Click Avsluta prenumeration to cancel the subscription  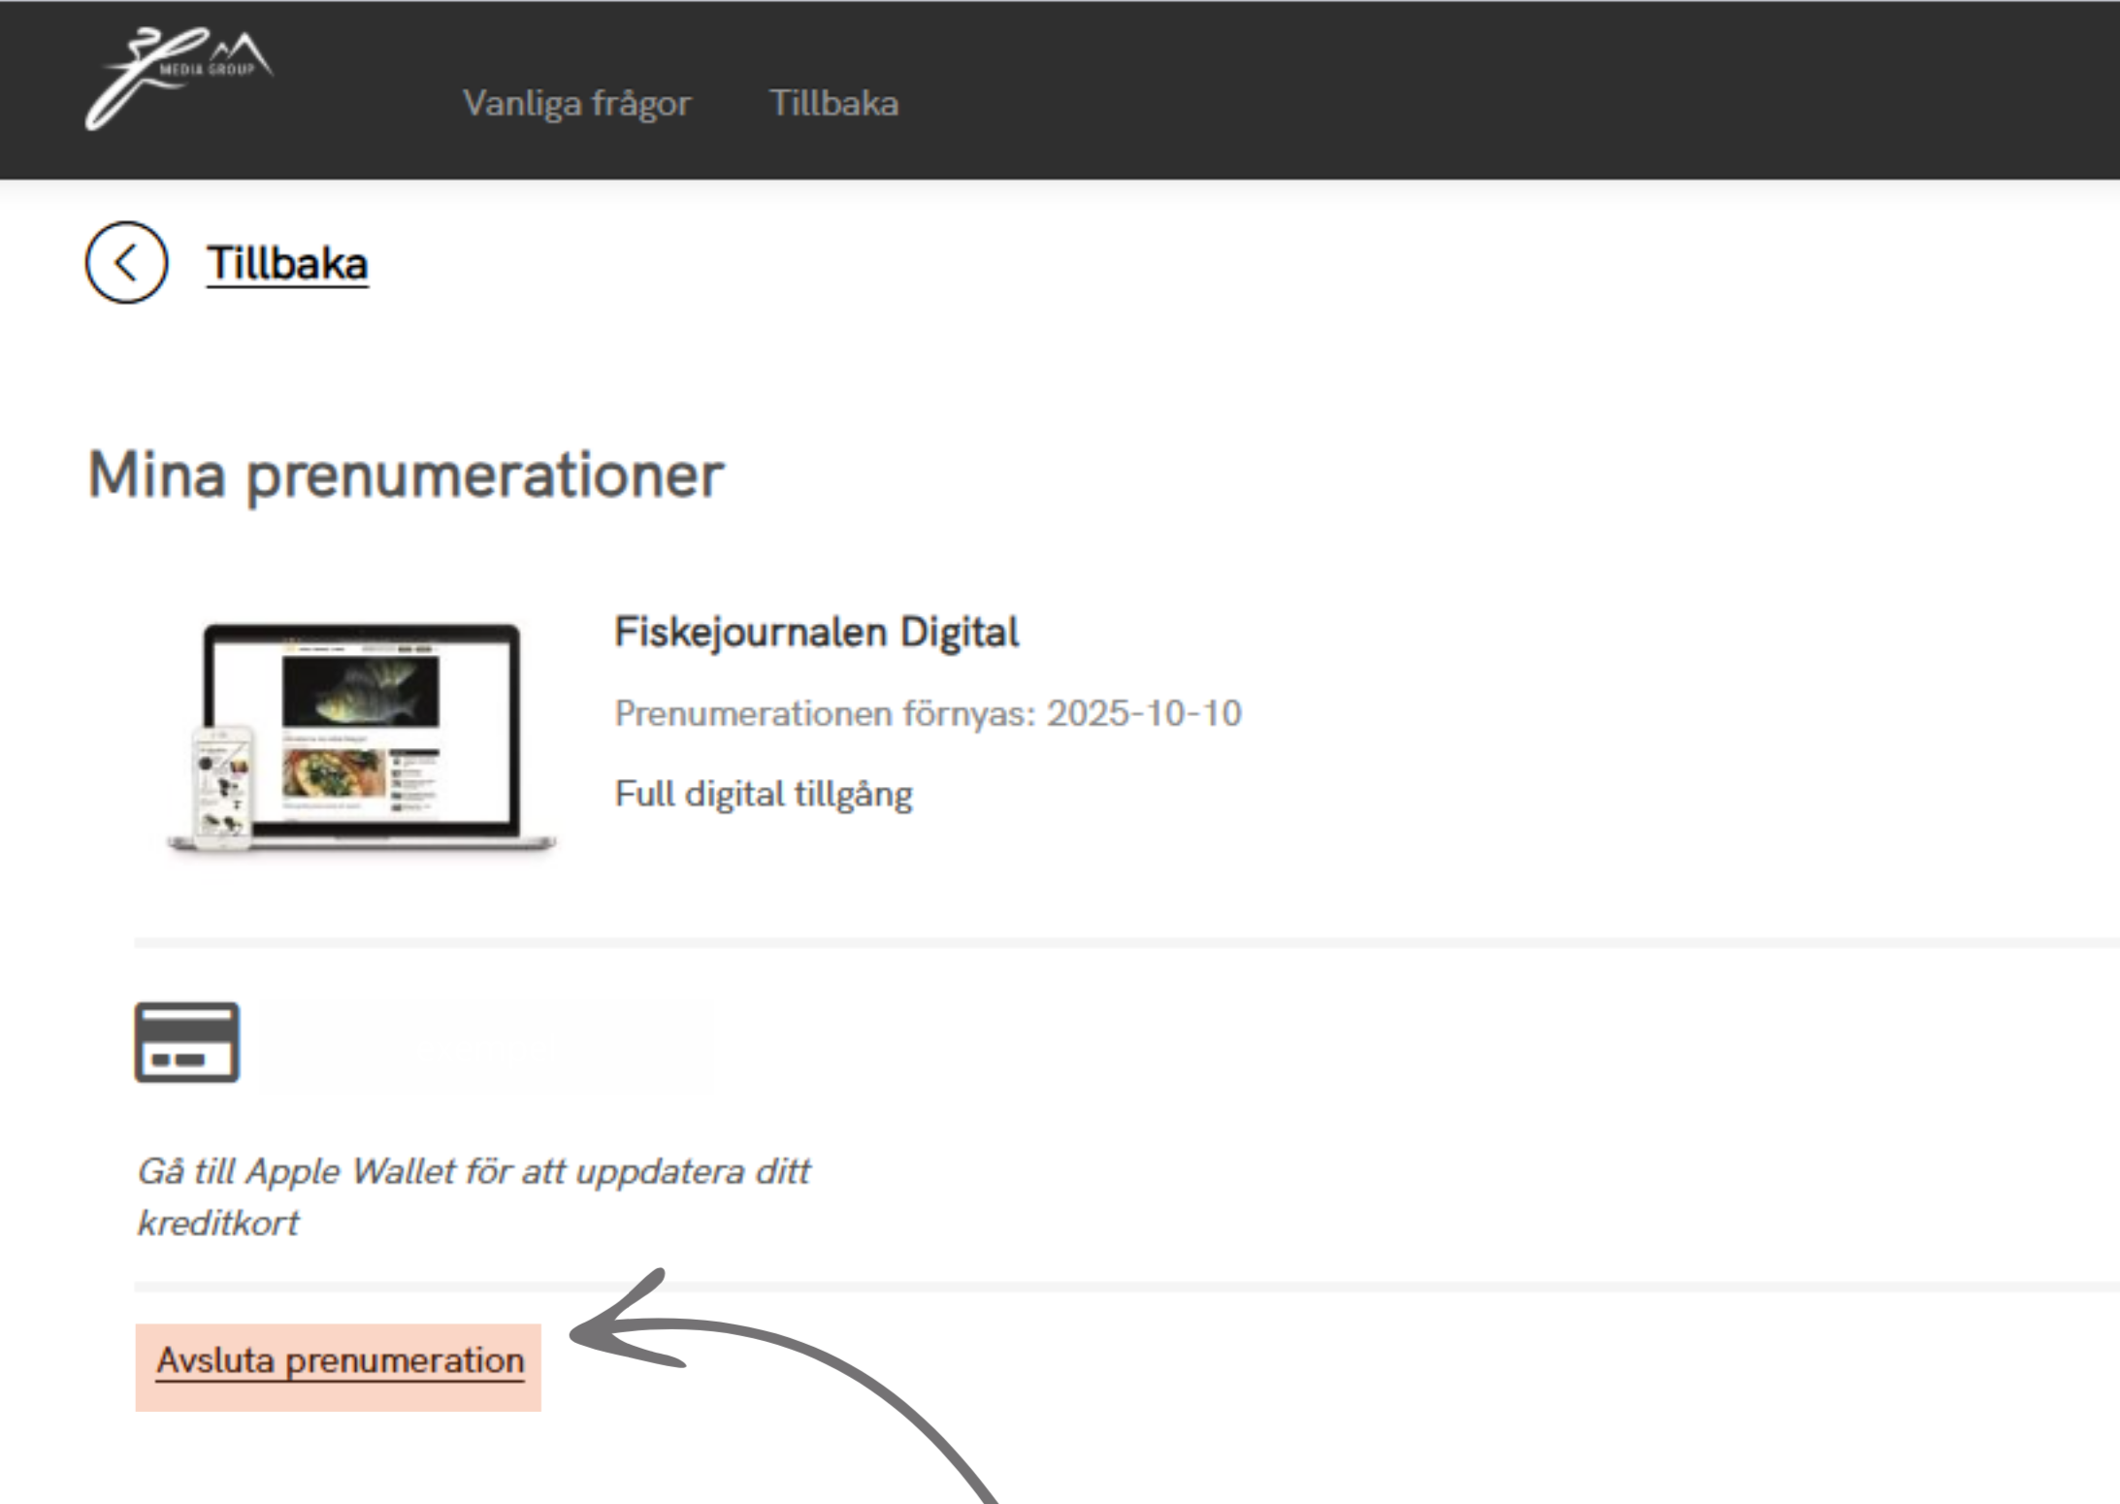(340, 1361)
